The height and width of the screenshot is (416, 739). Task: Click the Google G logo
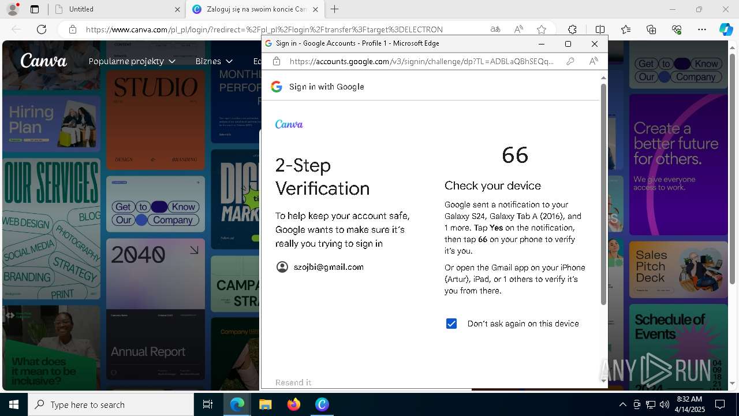[x=277, y=87]
